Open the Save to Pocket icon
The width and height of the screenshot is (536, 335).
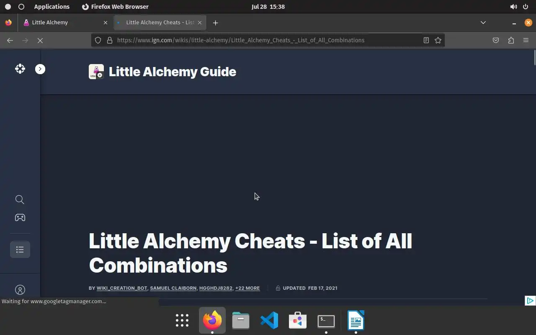point(496,40)
